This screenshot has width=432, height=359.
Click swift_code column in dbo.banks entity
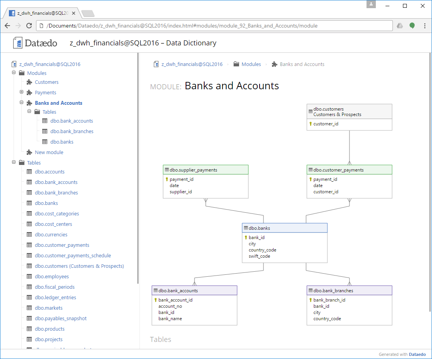click(259, 257)
